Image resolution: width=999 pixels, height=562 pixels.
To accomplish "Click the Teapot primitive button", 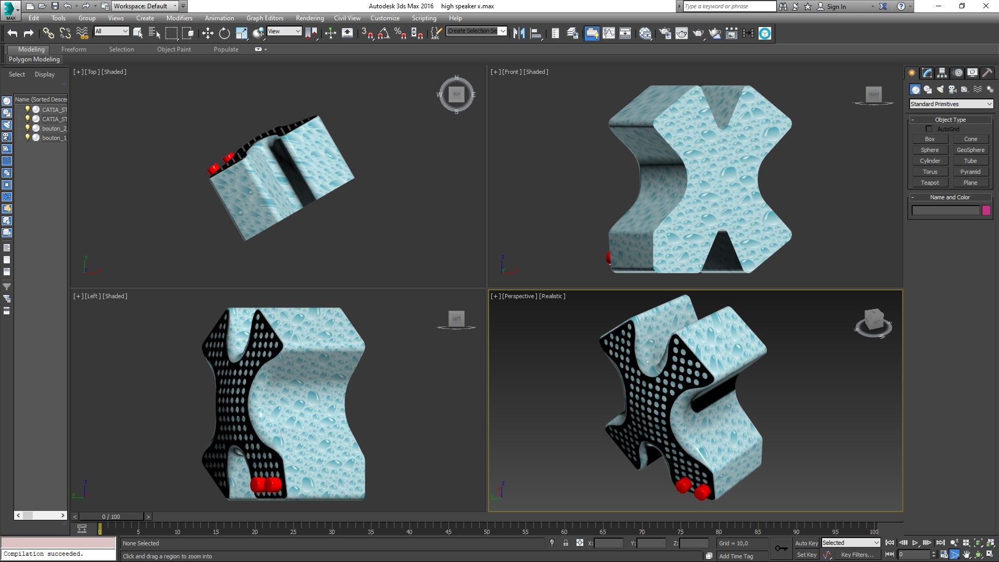I will click(x=930, y=183).
